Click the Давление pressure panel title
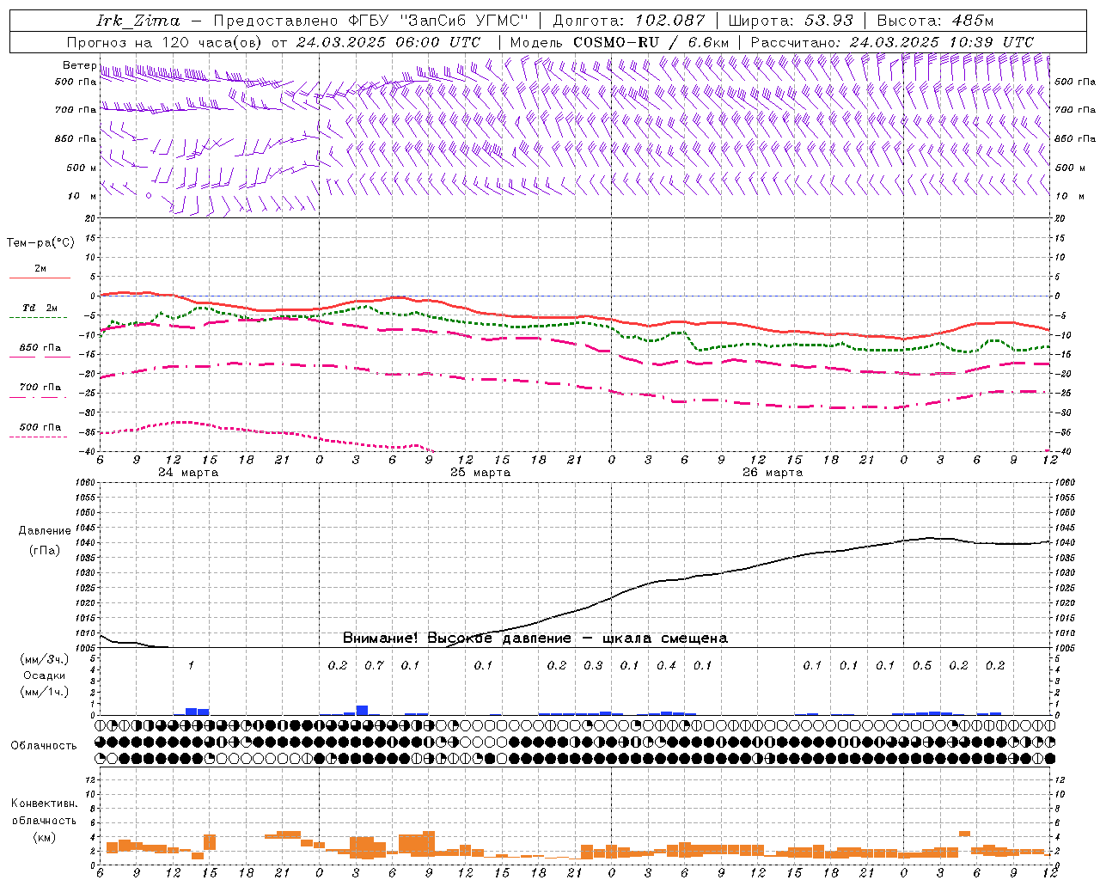The image size is (1100, 880). click(x=45, y=531)
